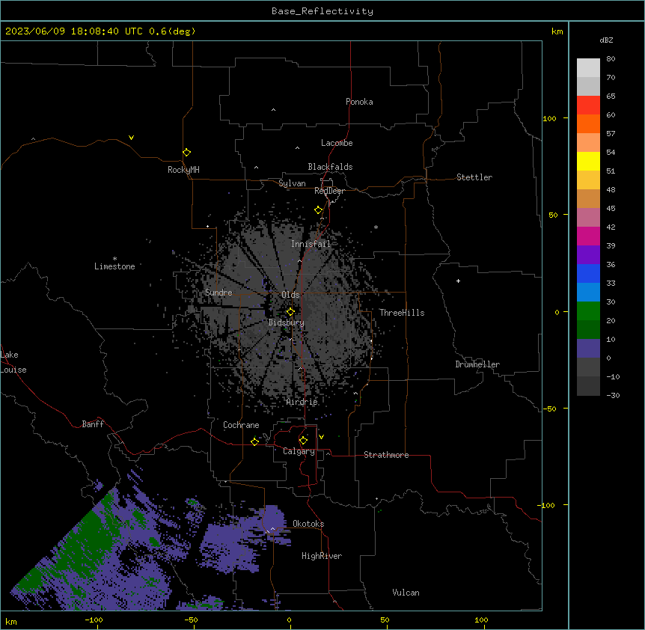Viewport: 645px width, 630px height.
Task: Click the yellow diamond marker above RockyMH
Action: 186,152
